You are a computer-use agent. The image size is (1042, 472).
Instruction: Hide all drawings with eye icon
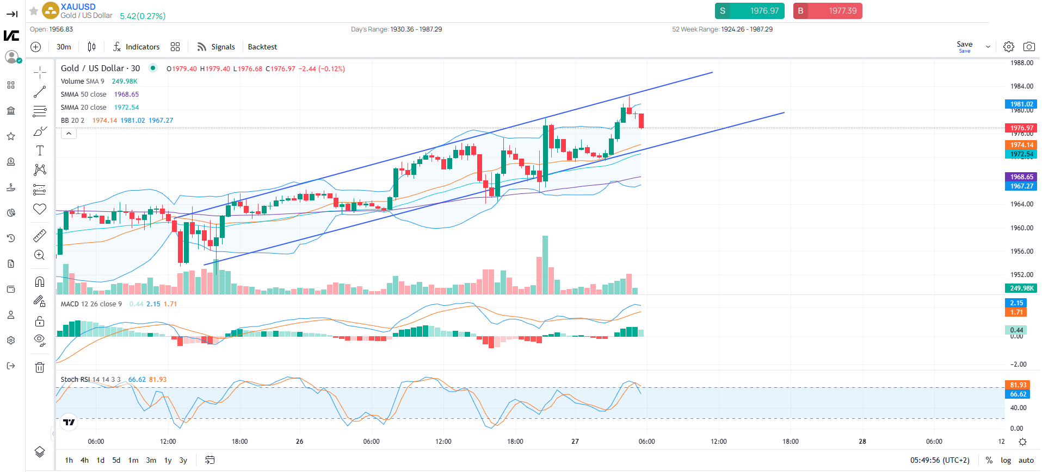(x=40, y=340)
